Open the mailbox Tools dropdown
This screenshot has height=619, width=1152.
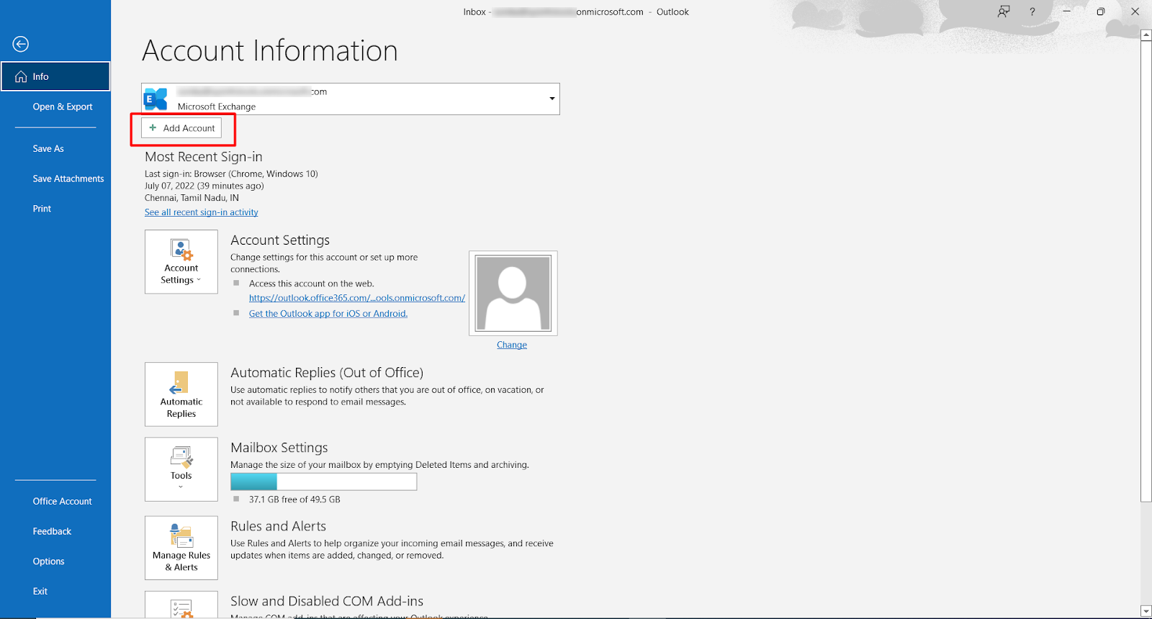click(x=181, y=469)
